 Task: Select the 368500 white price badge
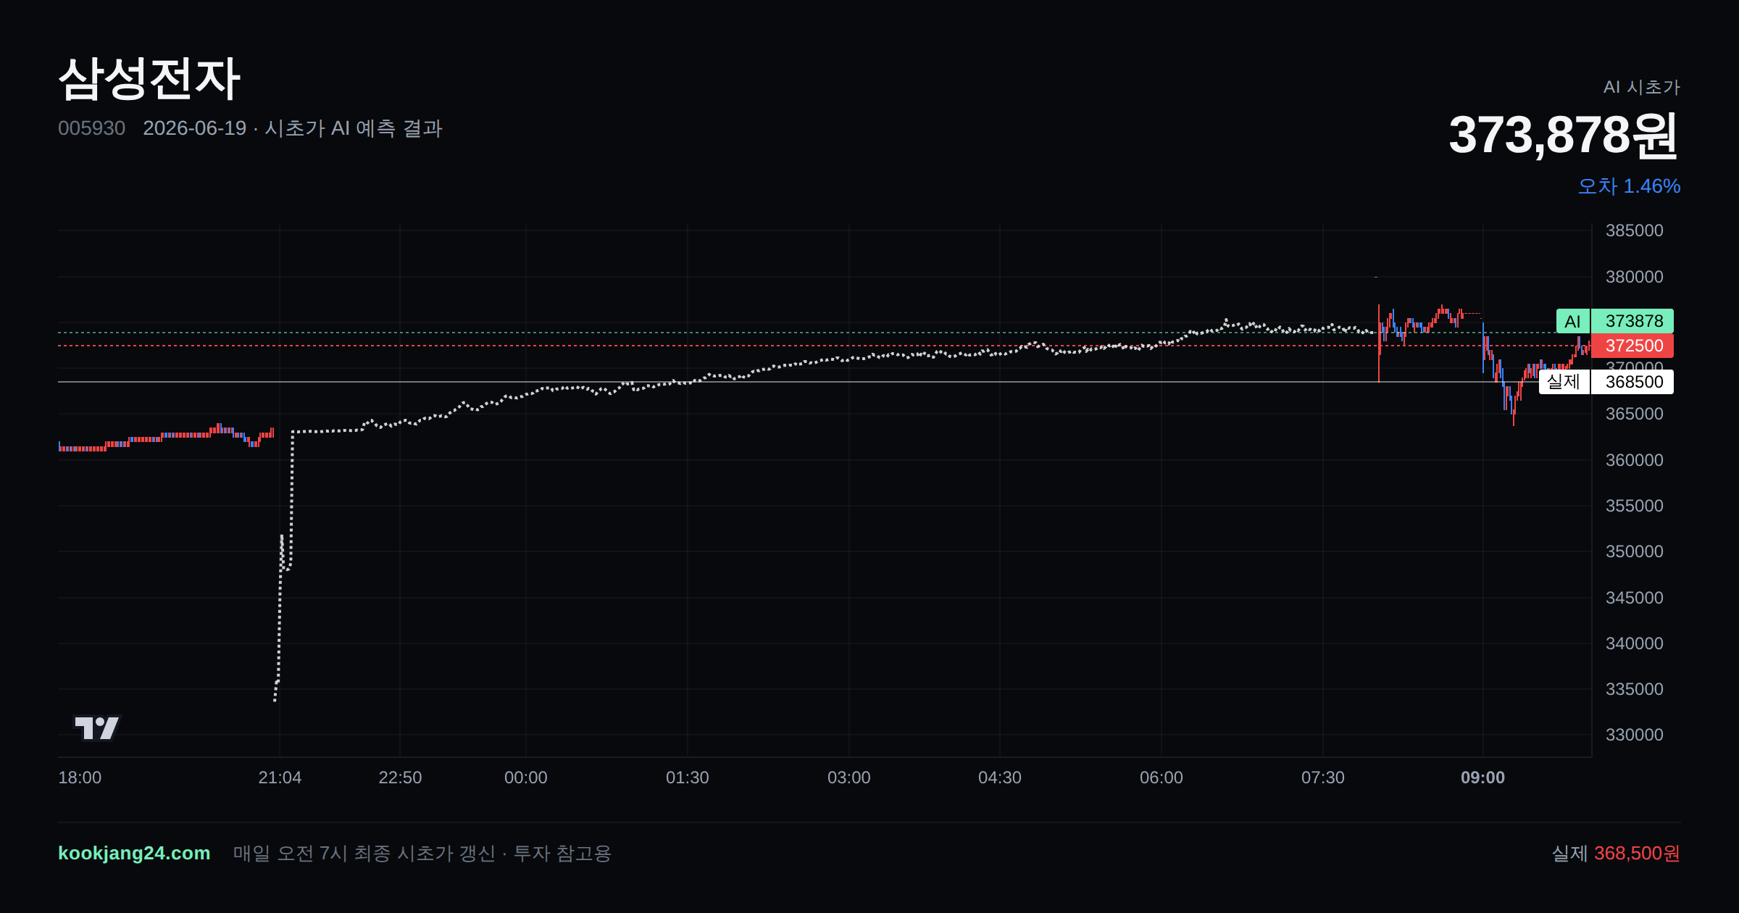1633,382
